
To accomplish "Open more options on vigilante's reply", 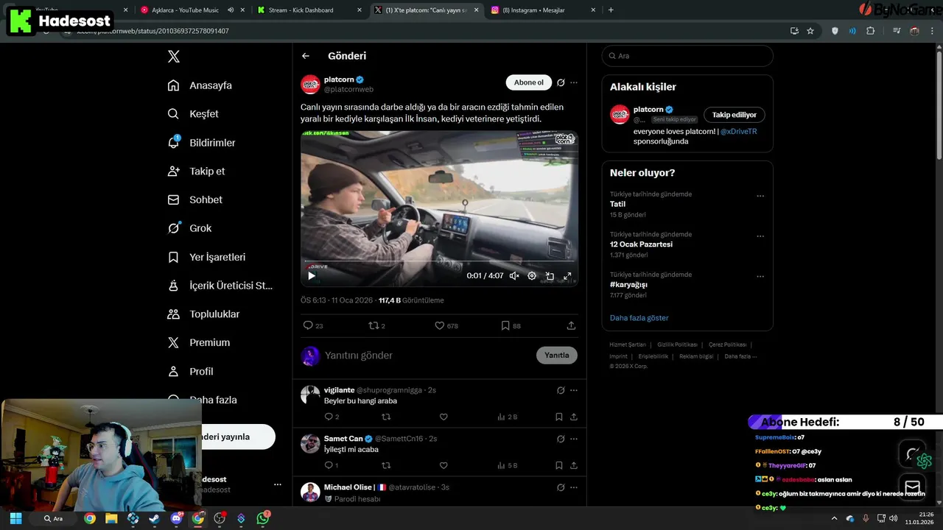I will 574,390.
